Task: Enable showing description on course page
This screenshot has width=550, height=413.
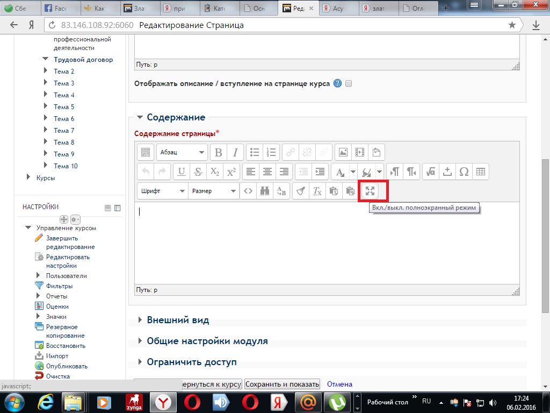Action: (x=349, y=83)
